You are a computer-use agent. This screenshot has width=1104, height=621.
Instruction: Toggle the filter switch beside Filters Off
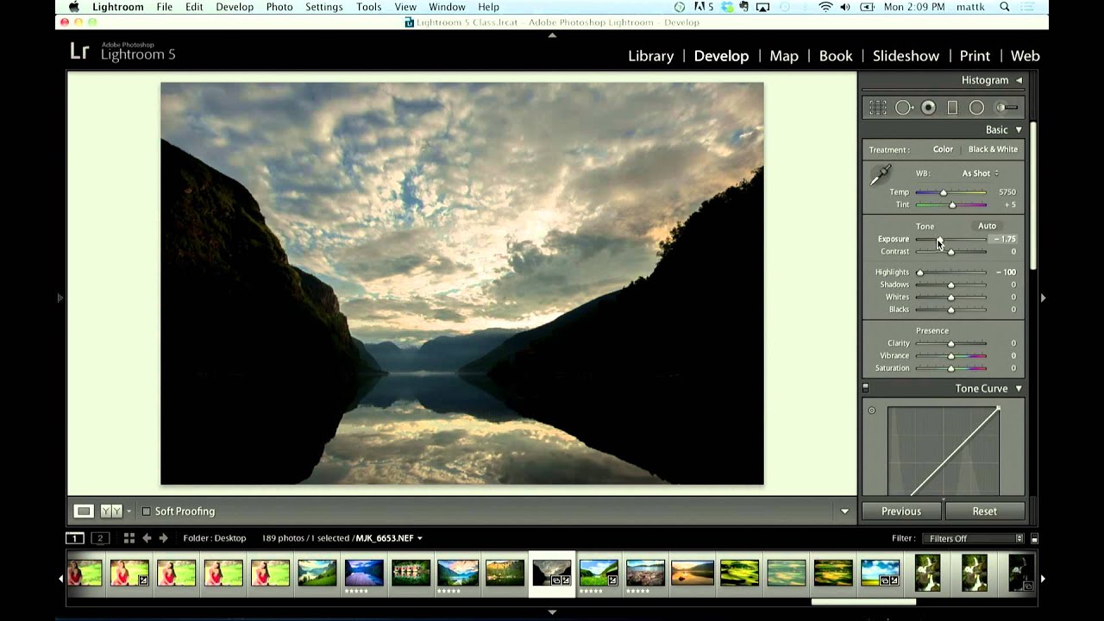(1034, 538)
